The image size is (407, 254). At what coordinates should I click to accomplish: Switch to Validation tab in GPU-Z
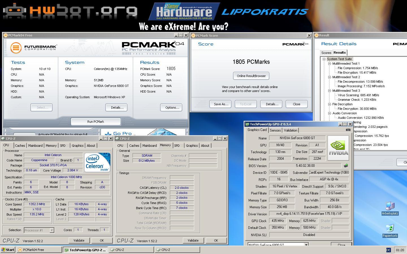(x=291, y=130)
